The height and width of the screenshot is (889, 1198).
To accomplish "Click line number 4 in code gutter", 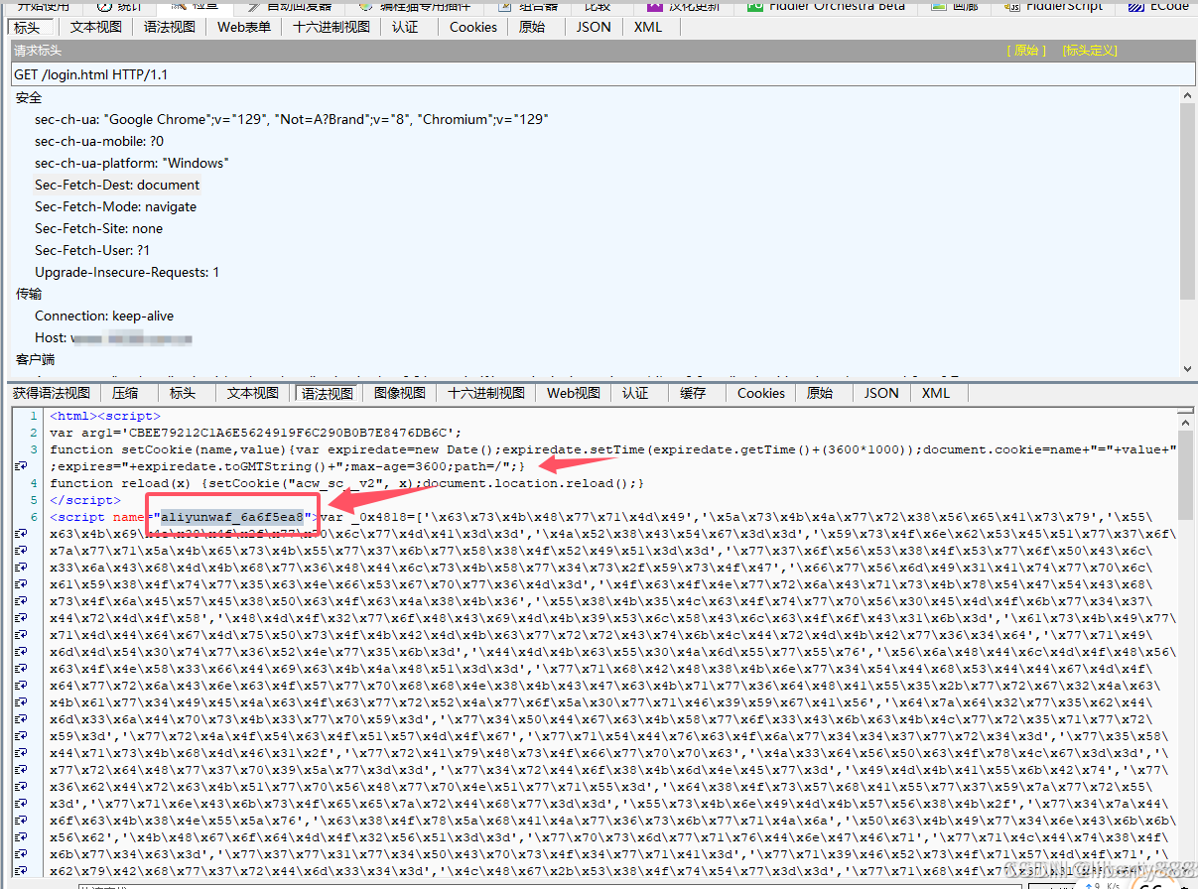I will 34,483.
